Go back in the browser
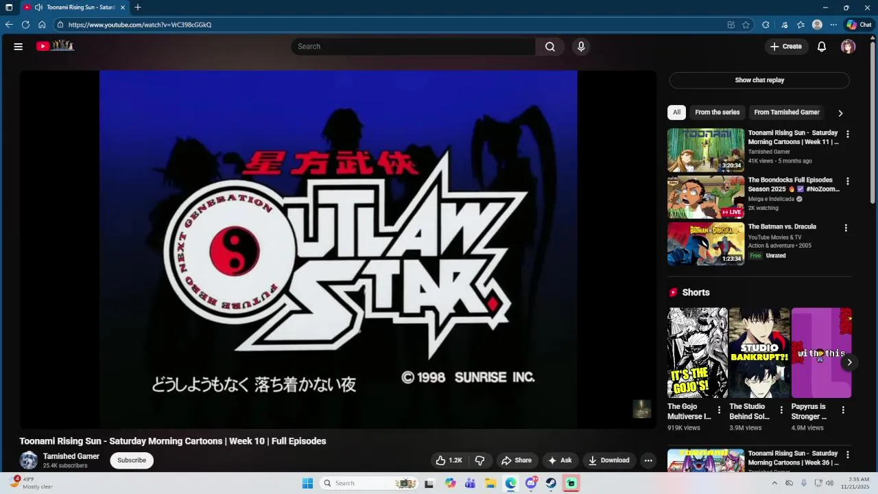878x494 pixels. 9,25
